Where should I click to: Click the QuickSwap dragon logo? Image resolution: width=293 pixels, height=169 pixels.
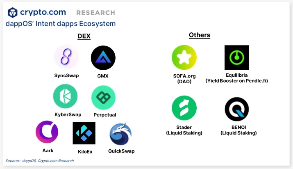coord(120,134)
